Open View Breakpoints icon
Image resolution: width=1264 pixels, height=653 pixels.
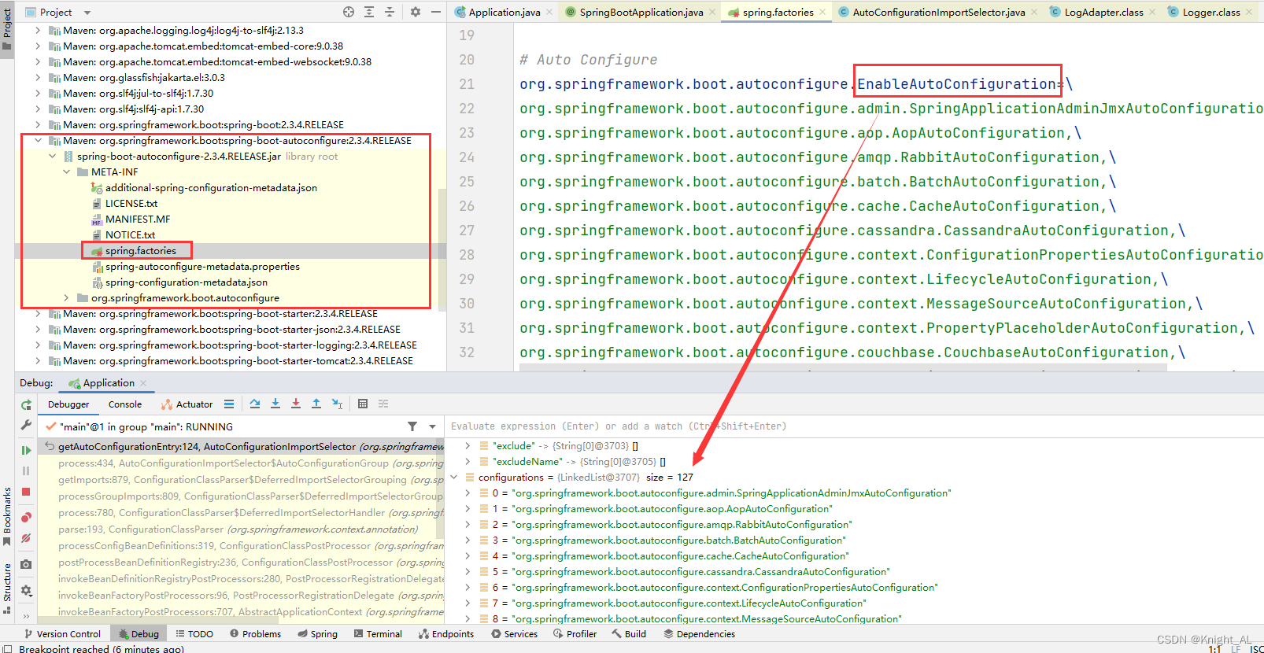[x=26, y=517]
